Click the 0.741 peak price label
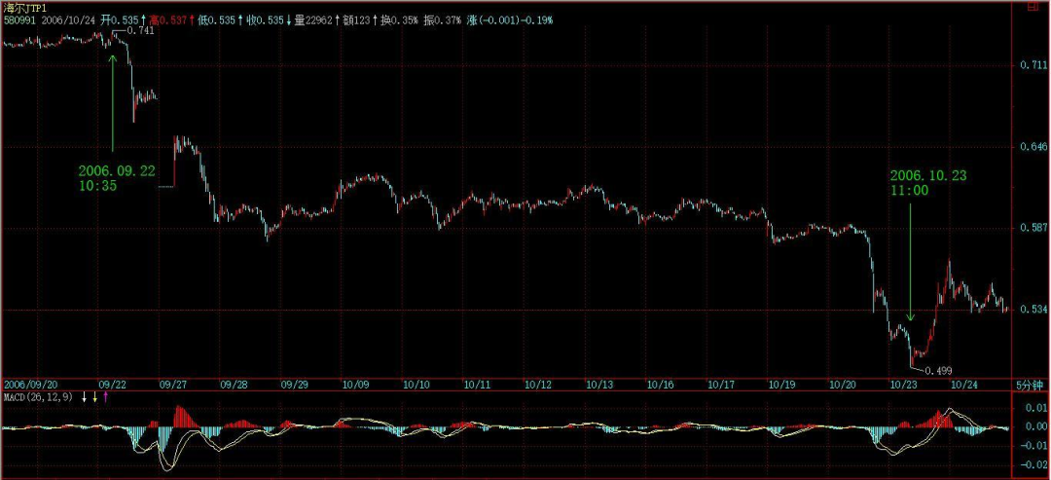 click(x=140, y=31)
